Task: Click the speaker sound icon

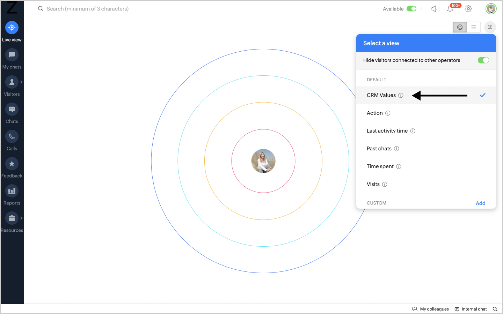Action: [434, 9]
